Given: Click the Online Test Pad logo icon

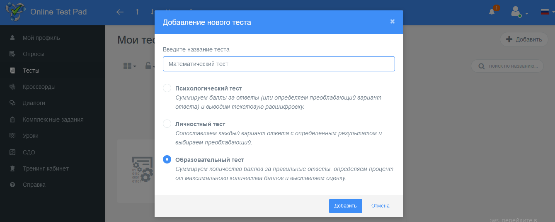Looking at the screenshot, I should 15,12.
